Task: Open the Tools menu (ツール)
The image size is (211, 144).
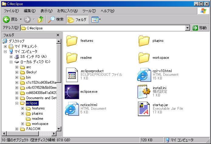Action: coord(89,11)
